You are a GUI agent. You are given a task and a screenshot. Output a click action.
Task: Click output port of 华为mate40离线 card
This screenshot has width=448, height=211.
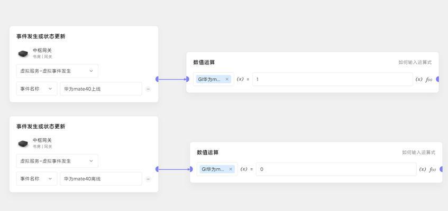click(x=157, y=169)
